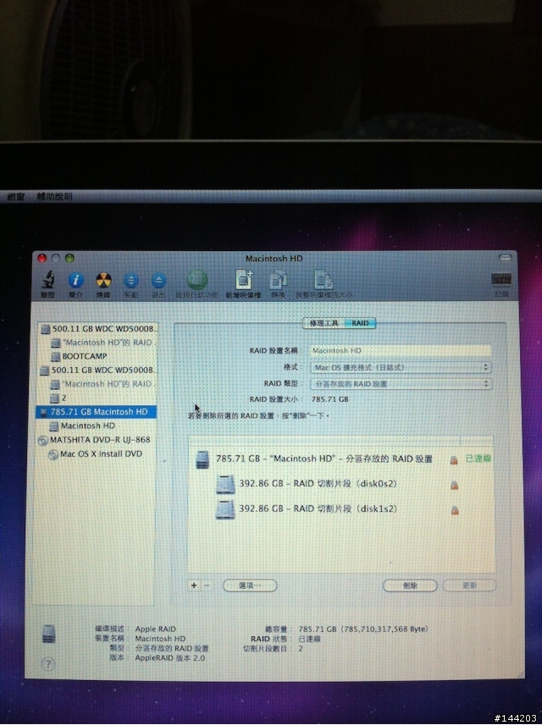Screen dimensions: 542x725
Task: Click the 啟用日誌功能 (Enable Journaling) icon
Action: pyautogui.click(x=196, y=280)
